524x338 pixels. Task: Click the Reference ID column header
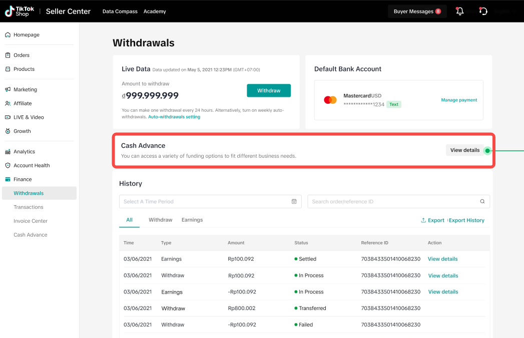375,243
